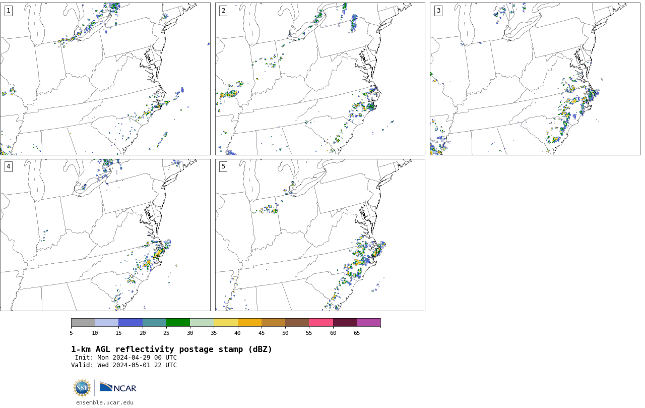
Task: Click the purple 65+ dBZ swatch
Action: pyautogui.click(x=369, y=323)
